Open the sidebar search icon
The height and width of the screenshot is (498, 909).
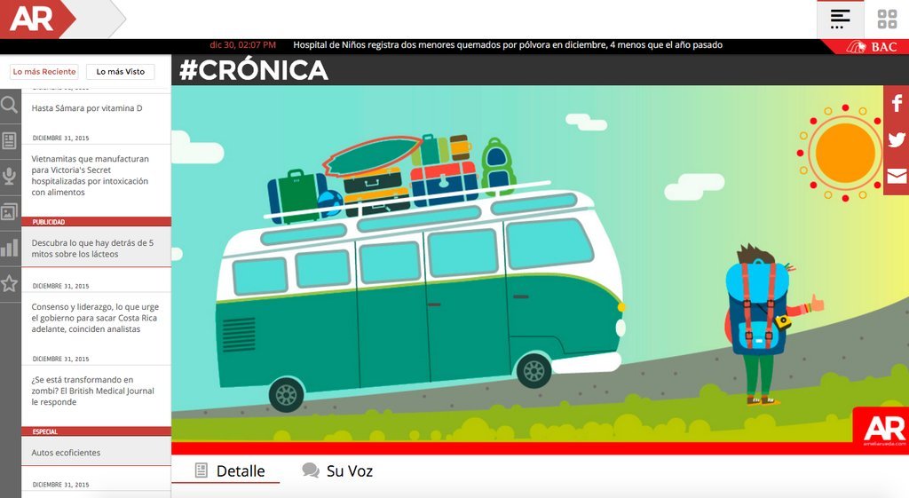coord(10,105)
